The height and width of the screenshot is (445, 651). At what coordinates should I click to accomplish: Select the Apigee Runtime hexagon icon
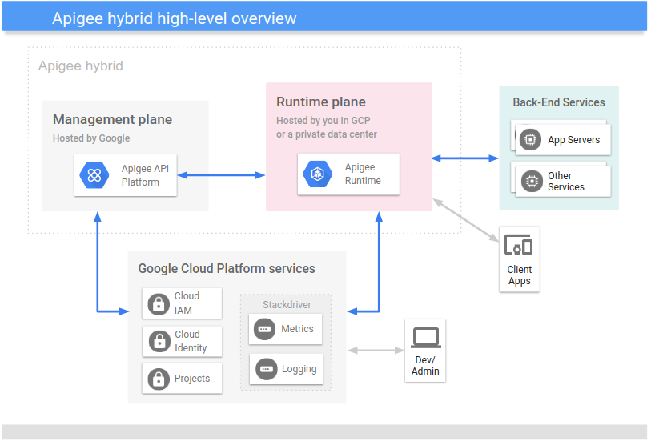pos(318,174)
